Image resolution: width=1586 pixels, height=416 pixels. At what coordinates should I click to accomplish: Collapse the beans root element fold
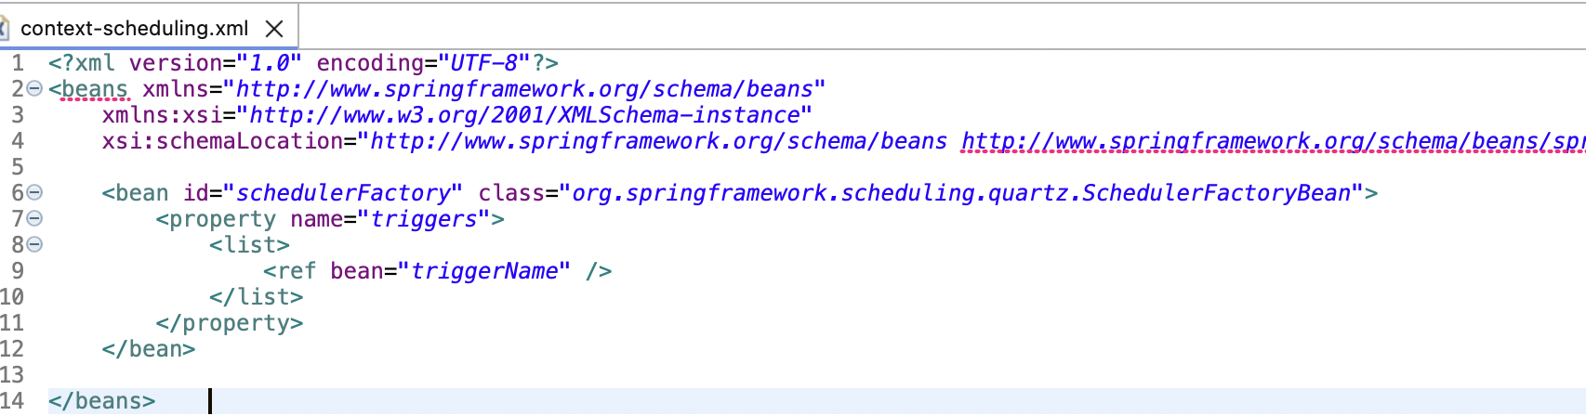click(x=34, y=89)
